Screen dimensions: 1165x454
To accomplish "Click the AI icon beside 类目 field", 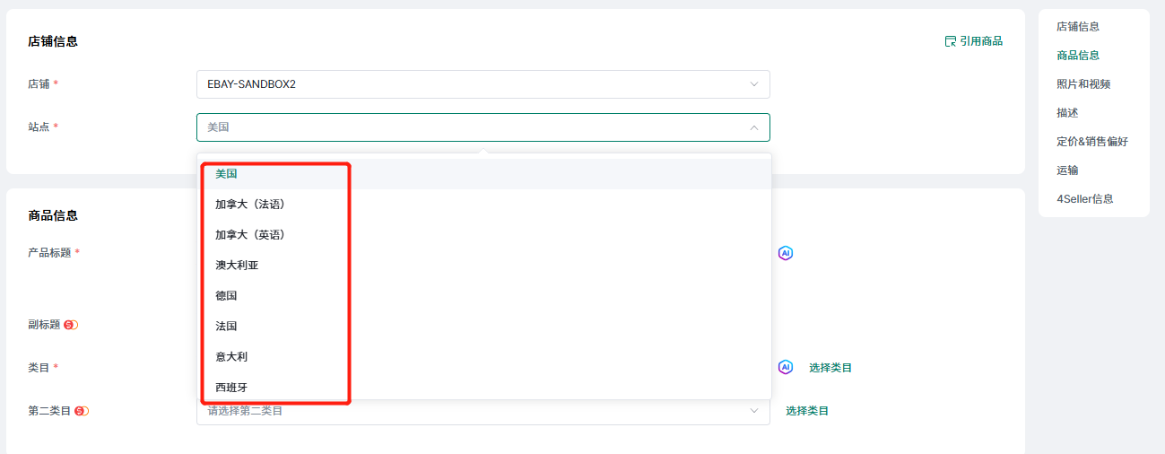I will click(x=786, y=367).
